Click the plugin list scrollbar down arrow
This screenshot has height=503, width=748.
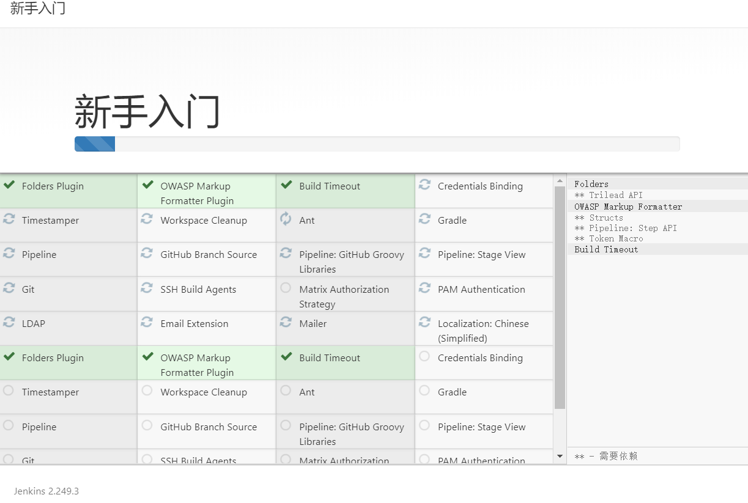pos(560,457)
